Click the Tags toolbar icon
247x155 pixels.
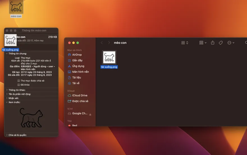point(221,43)
